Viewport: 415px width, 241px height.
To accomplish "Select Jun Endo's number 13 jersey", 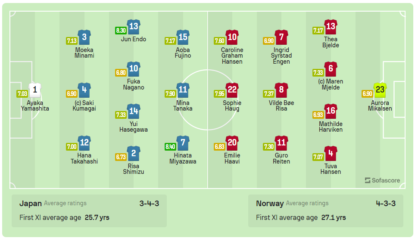I will (x=134, y=27).
